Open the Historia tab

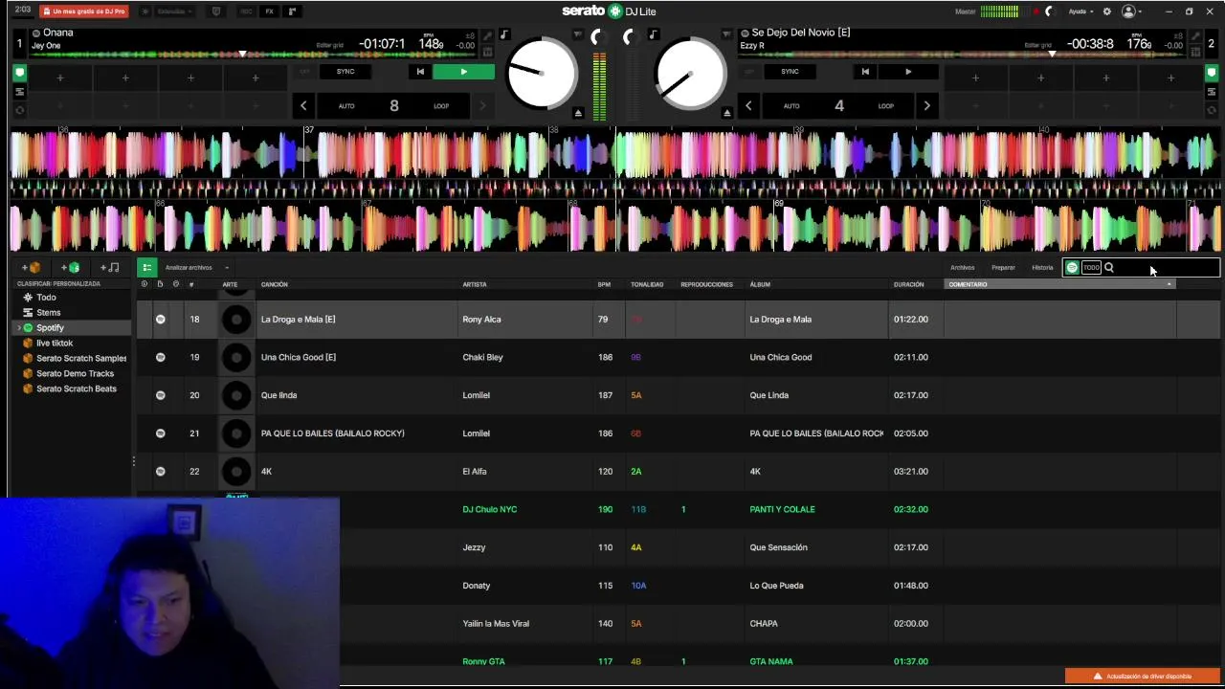(x=1042, y=268)
